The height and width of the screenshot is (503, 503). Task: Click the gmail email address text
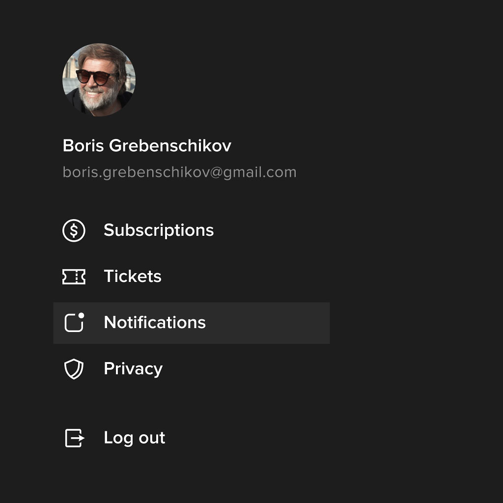pos(180,172)
